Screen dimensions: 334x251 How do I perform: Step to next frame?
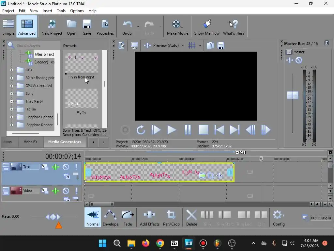(x=266, y=130)
